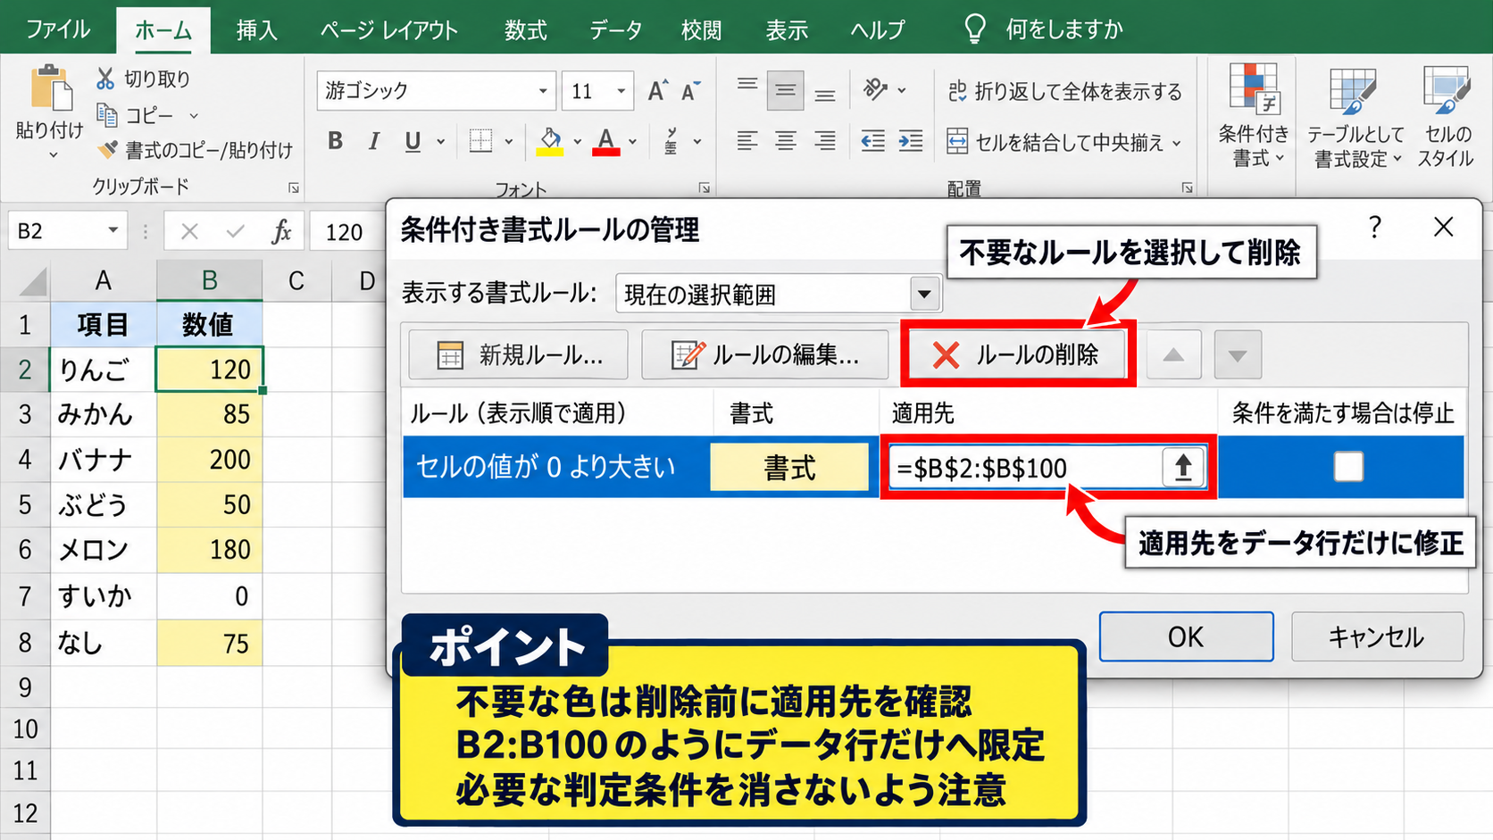Click the yellow fill color bucket
The image size is (1493, 840).
coord(550,141)
